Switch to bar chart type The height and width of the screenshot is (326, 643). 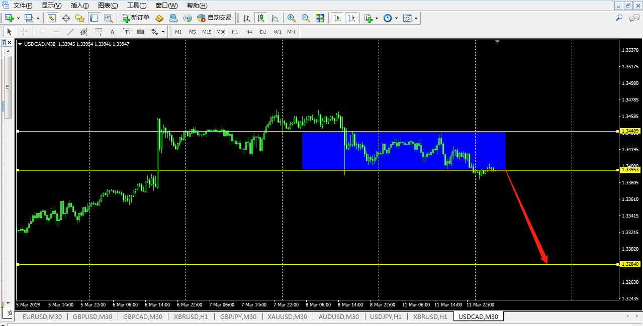[x=247, y=18]
